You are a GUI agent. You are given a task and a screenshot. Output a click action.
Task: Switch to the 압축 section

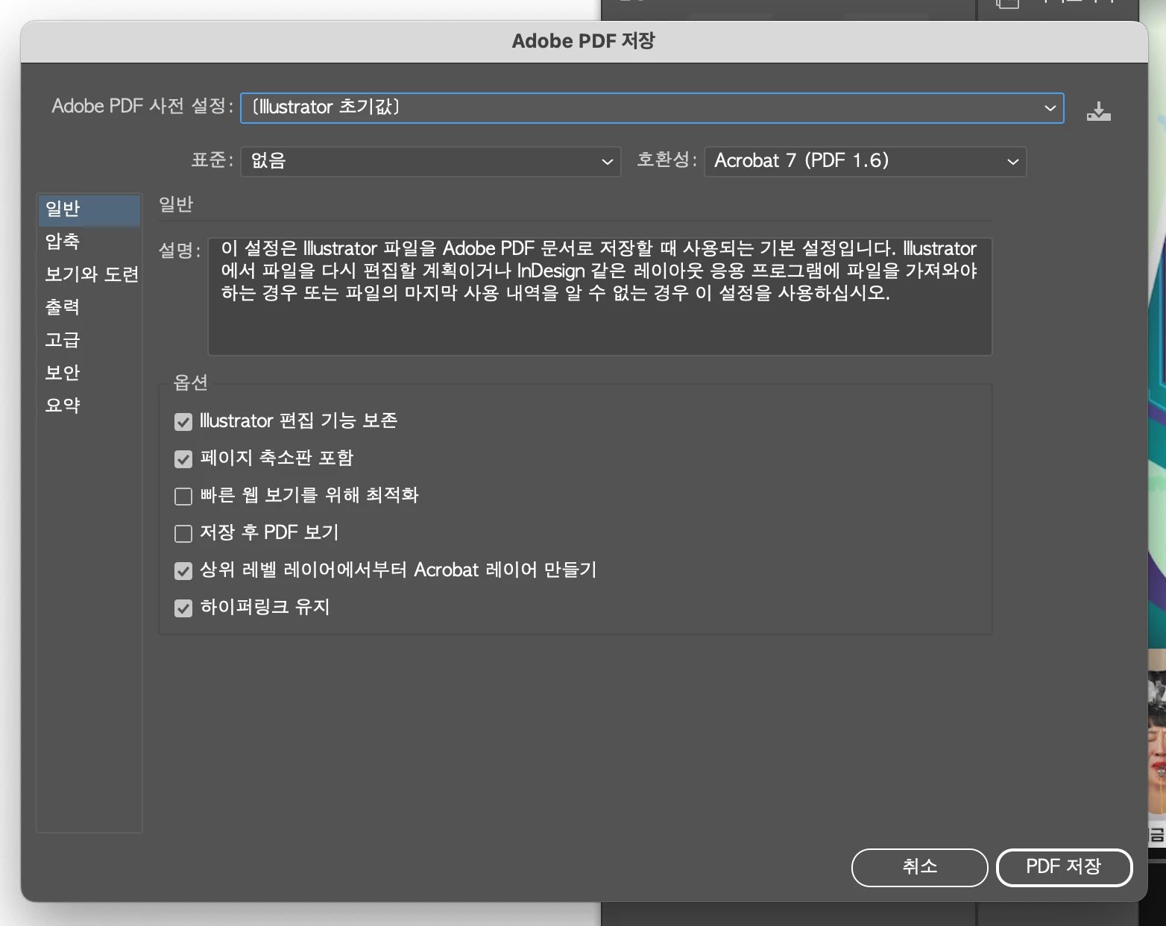[x=89, y=242]
